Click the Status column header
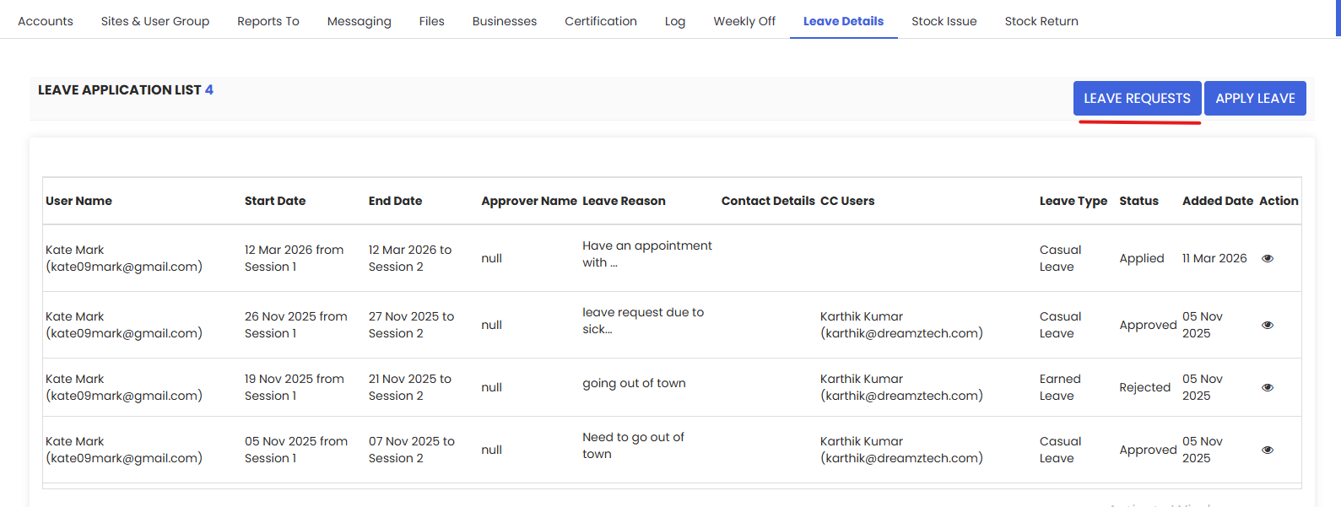Viewport: 1341px width, 507px height. pyautogui.click(x=1138, y=201)
